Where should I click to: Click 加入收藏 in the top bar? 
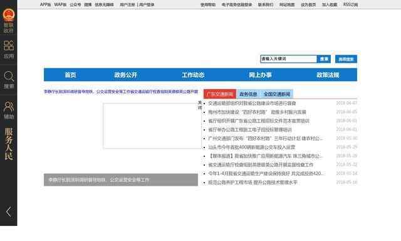pyautogui.click(x=330, y=4)
